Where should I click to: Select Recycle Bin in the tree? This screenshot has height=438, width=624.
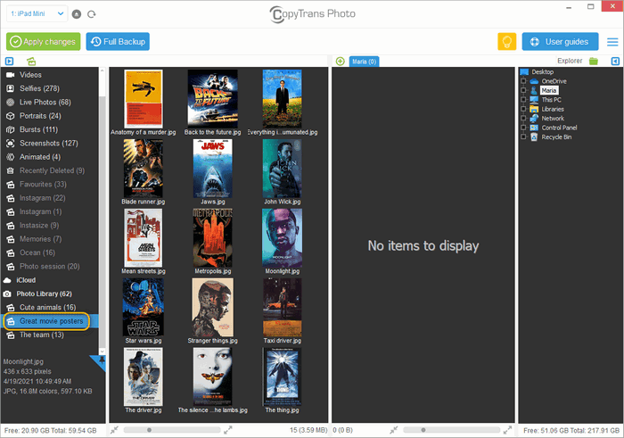pyautogui.click(x=556, y=137)
